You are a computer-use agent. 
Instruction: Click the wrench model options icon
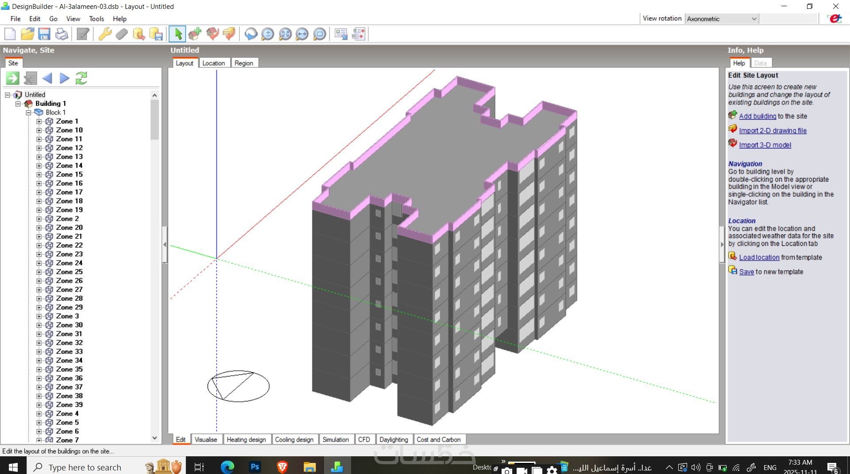pyautogui.click(x=104, y=34)
